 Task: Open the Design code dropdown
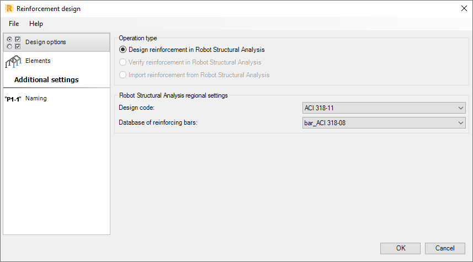tap(384, 108)
